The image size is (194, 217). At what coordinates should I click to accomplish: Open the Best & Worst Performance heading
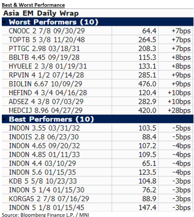[x=33, y=5]
